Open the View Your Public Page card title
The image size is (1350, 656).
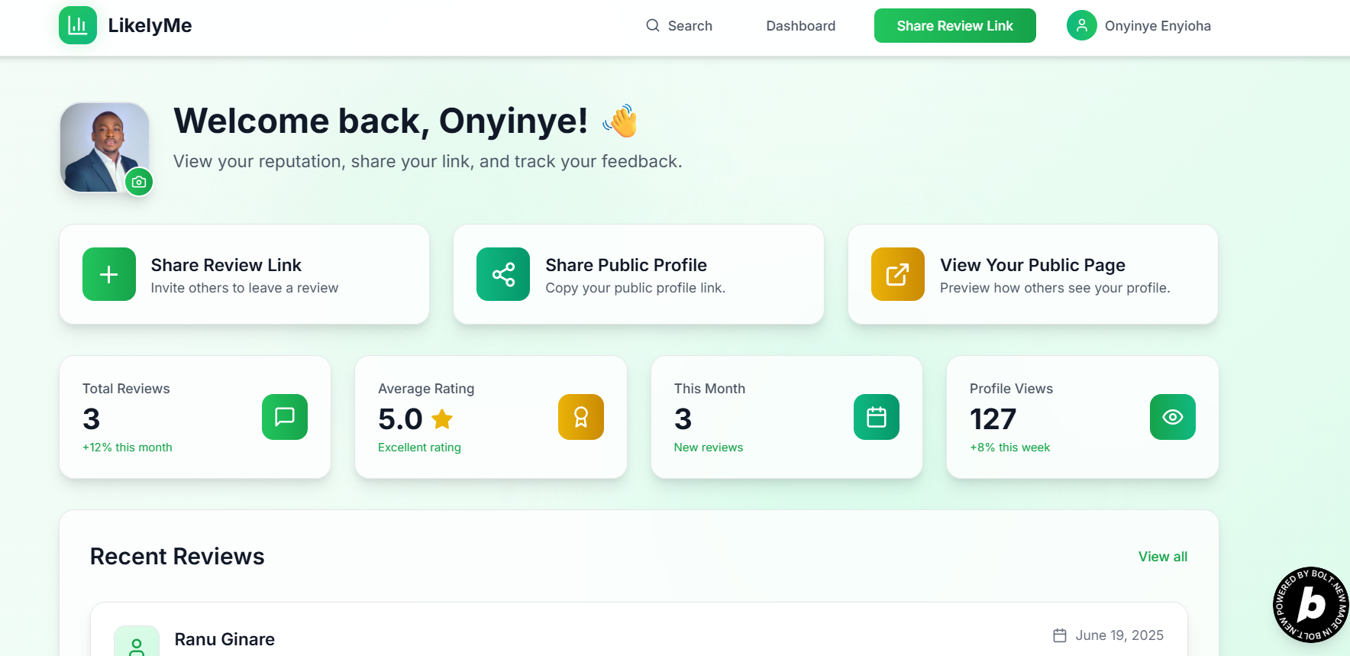coord(1033,265)
